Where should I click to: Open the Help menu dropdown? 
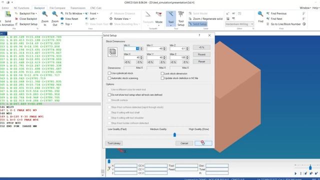click(316, 8)
